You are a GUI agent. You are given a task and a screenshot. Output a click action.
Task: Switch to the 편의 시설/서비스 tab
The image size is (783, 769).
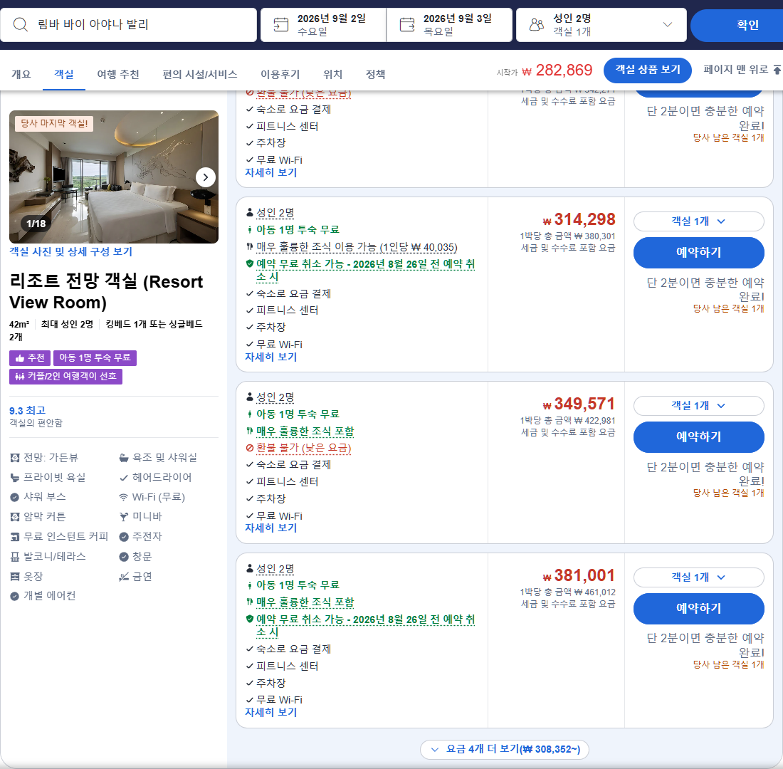[x=200, y=75]
